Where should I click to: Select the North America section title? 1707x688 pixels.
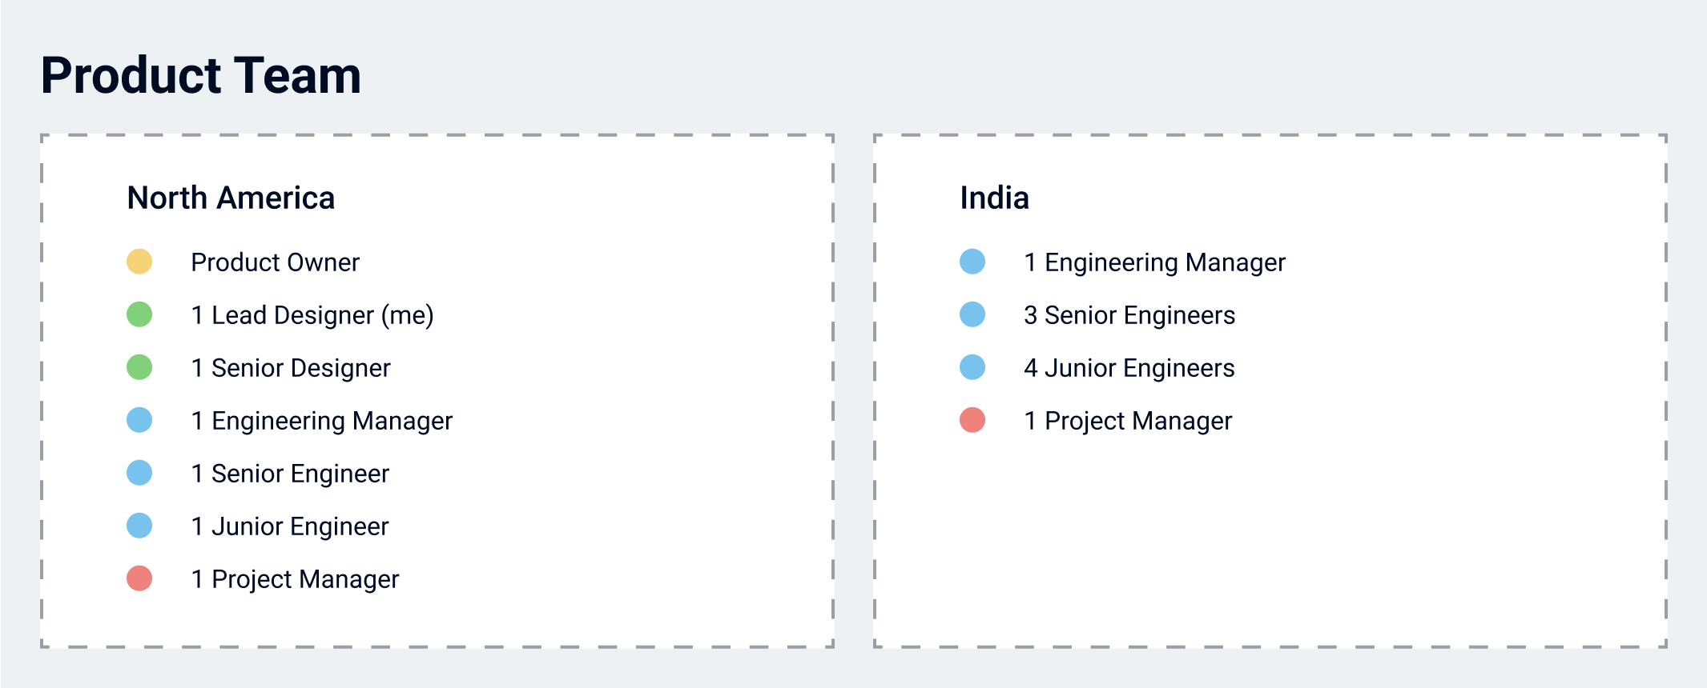pyautogui.click(x=231, y=198)
